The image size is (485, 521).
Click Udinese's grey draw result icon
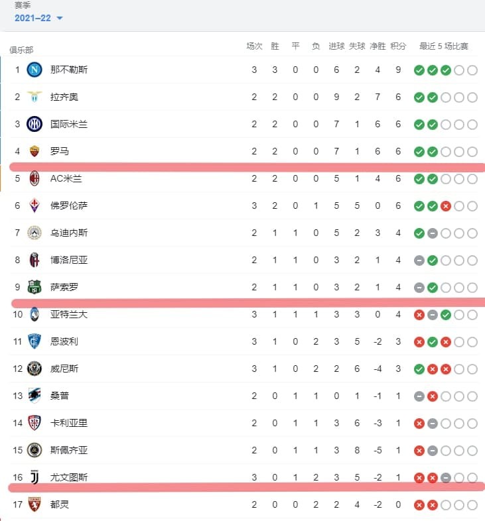click(433, 233)
